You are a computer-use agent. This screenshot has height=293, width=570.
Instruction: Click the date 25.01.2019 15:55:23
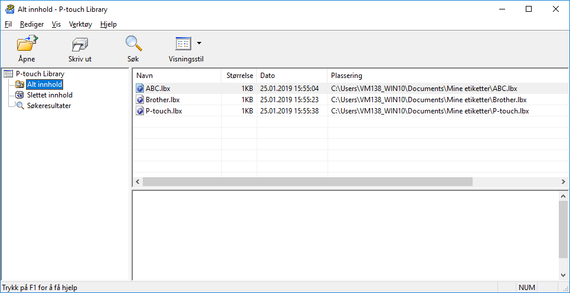(289, 100)
